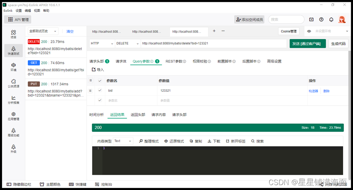The height and width of the screenshot is (190, 353).
Task: Click the bid row drag handle icon
Action: coord(90,91)
